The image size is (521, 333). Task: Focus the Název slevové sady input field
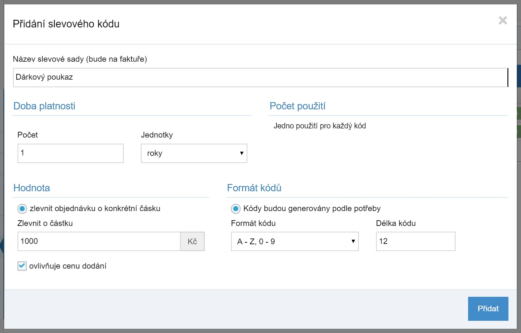(261, 77)
